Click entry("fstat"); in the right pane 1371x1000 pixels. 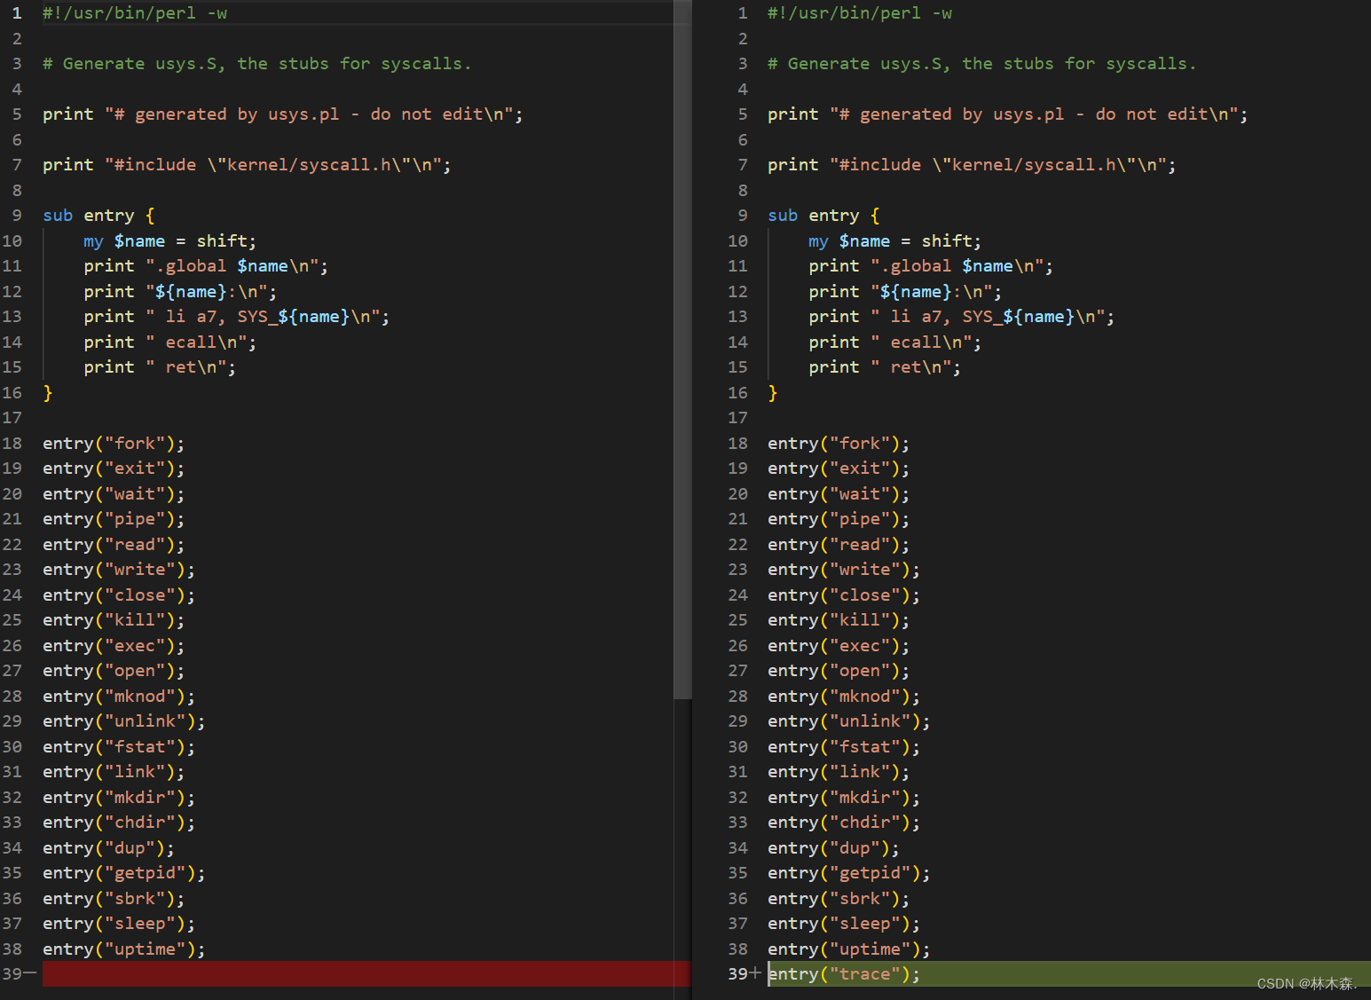(x=844, y=747)
